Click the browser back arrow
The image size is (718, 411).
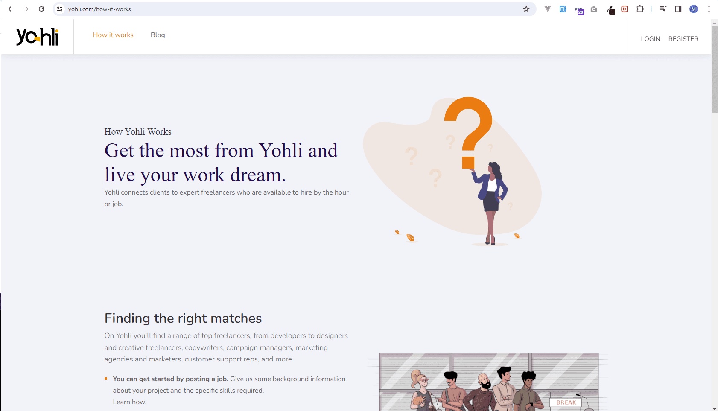(11, 9)
